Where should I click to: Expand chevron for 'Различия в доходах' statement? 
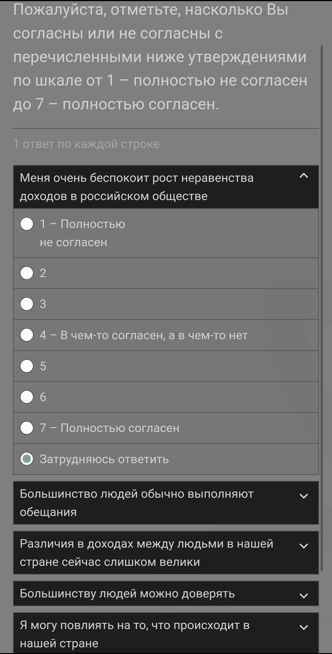click(x=304, y=546)
